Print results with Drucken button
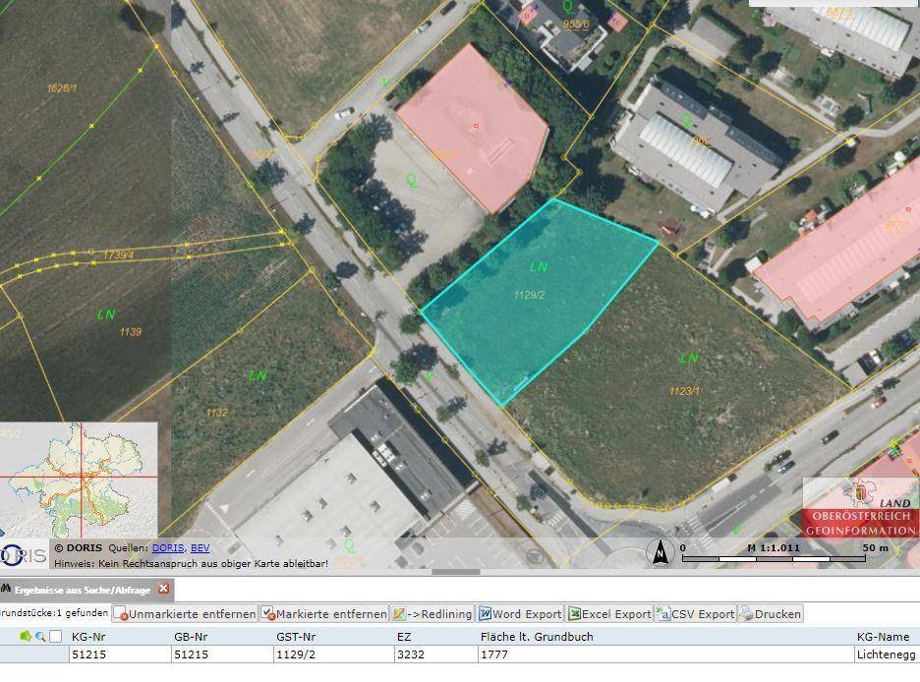Image resolution: width=920 pixels, height=682 pixels. click(x=771, y=614)
